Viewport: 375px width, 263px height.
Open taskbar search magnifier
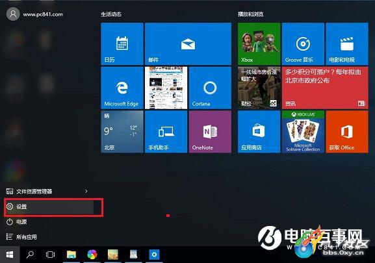pos(30,255)
